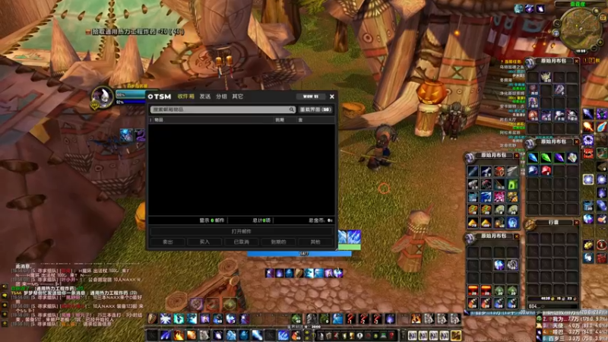The image size is (608, 342).
Task: Open the 分组 tab in TSM
Action: [x=221, y=97]
